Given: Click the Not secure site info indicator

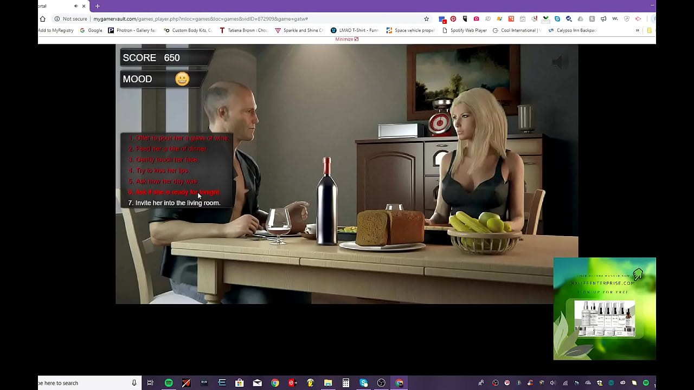Looking at the screenshot, I should (x=71, y=19).
